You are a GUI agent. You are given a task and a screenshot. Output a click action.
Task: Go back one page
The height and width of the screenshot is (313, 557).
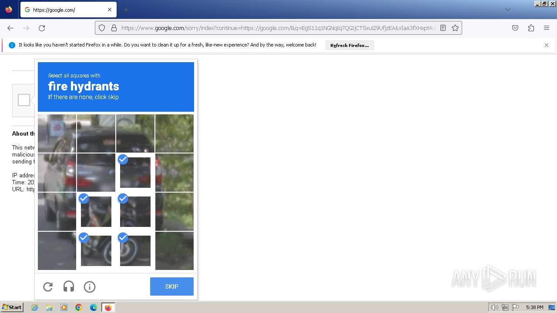point(10,28)
